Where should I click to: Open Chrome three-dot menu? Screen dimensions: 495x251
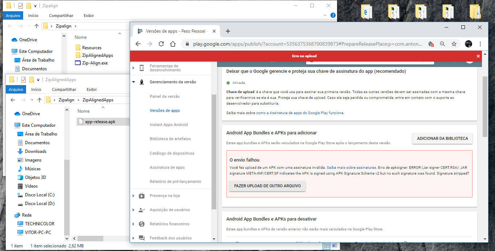pos(480,44)
